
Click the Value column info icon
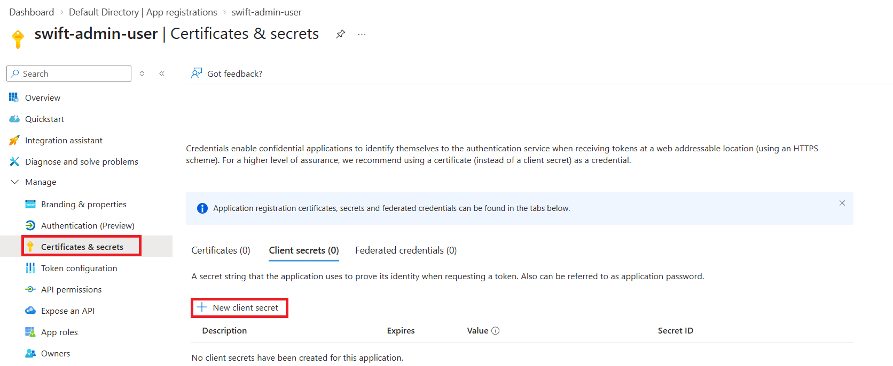(x=496, y=331)
